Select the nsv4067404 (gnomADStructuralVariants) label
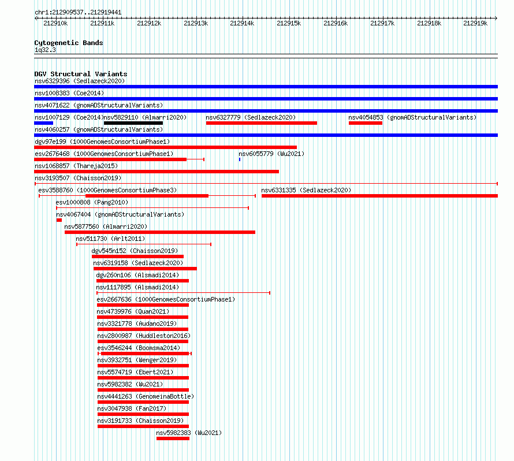The width and height of the screenshot is (514, 461). click(x=120, y=214)
